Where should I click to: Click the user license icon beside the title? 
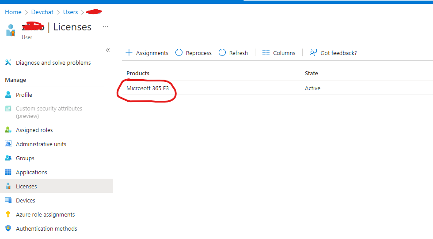(11, 30)
